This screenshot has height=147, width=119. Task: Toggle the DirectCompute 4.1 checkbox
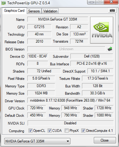coord(83,130)
